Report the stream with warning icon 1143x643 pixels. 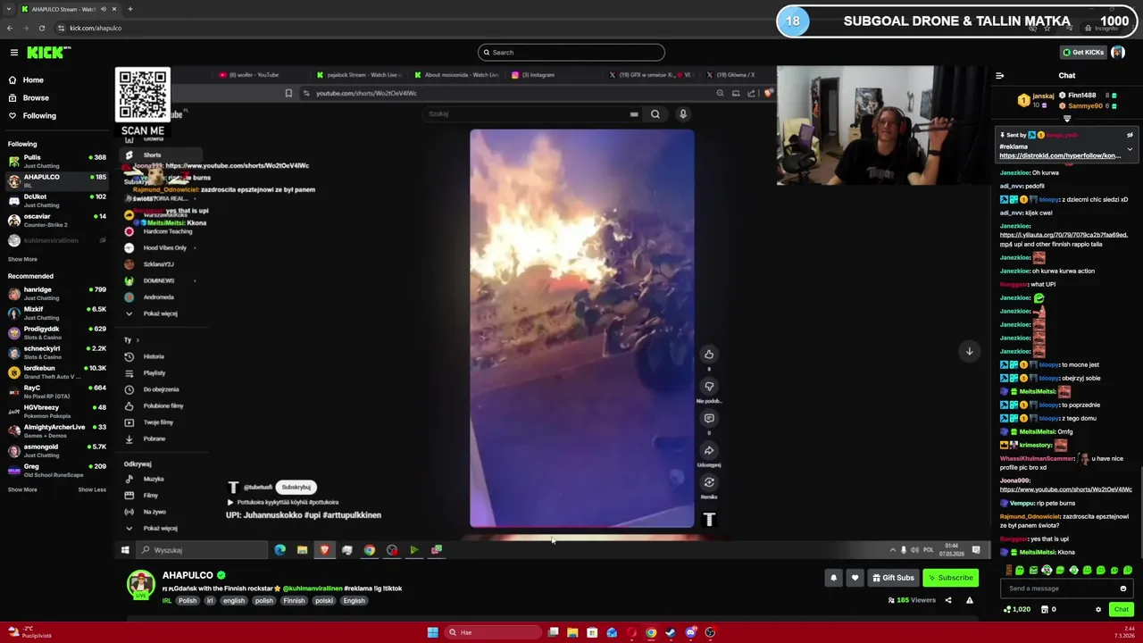point(970,600)
